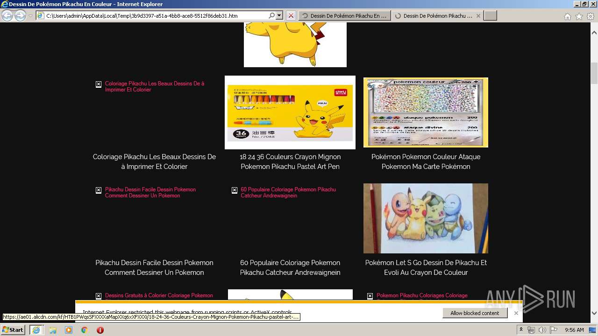Click Allow blocked content button

pos(475,313)
